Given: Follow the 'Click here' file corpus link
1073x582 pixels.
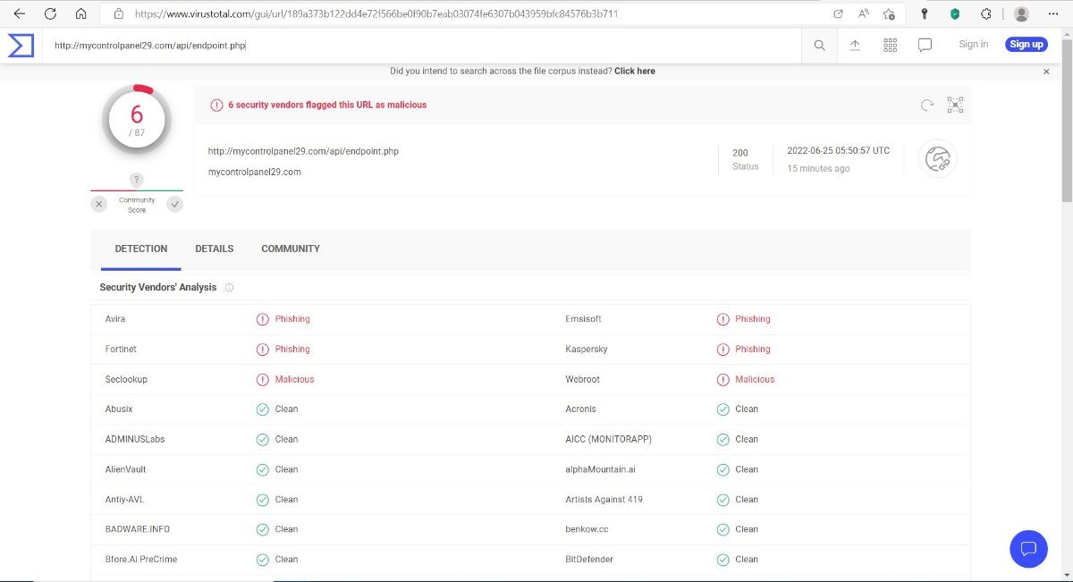Looking at the screenshot, I should (634, 72).
